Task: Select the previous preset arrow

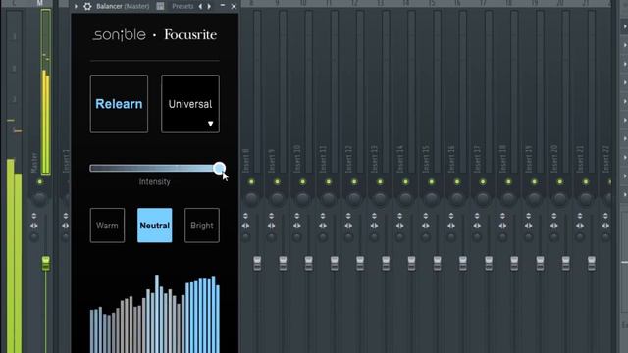Action: [x=200, y=6]
